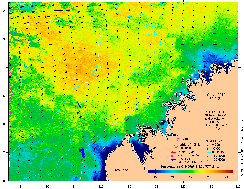Click the date label '19-Jun-2012'
This screenshot has height=189, width=244.
[215, 95]
